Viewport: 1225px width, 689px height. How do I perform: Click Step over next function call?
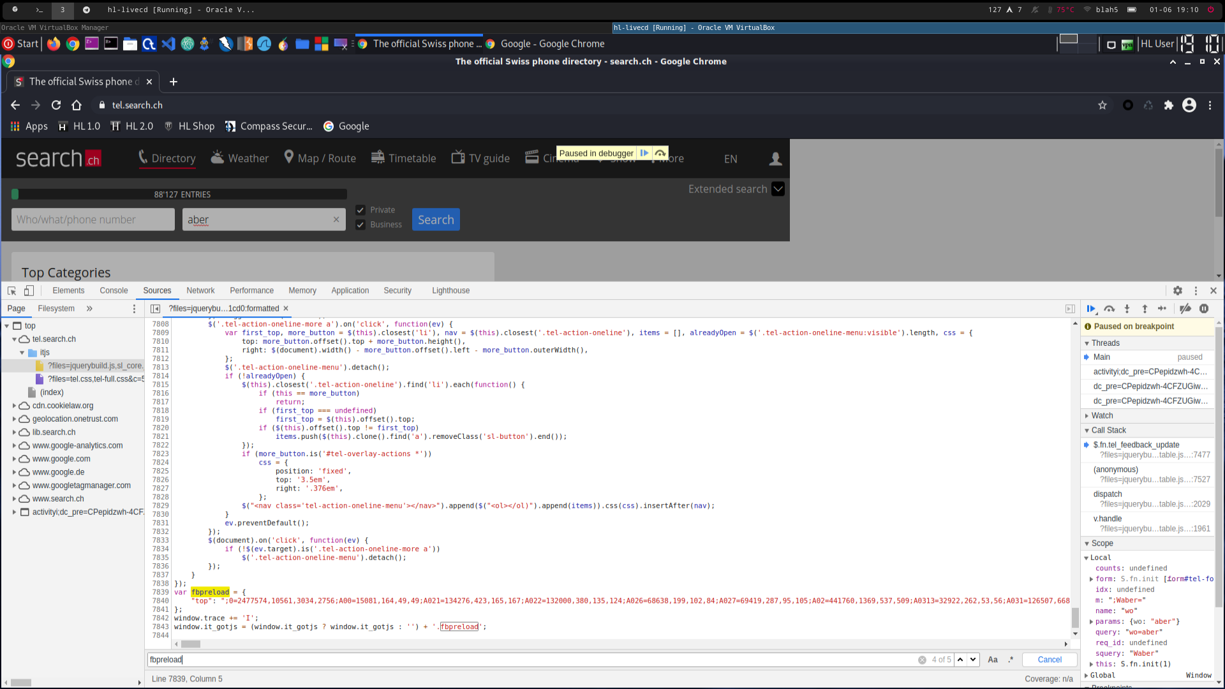point(1110,309)
